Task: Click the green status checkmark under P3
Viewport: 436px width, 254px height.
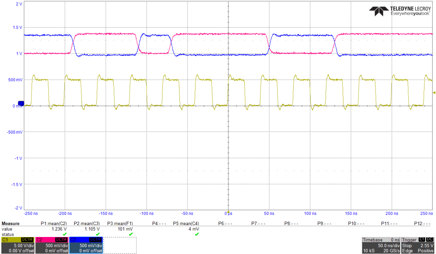Action: click(x=130, y=234)
